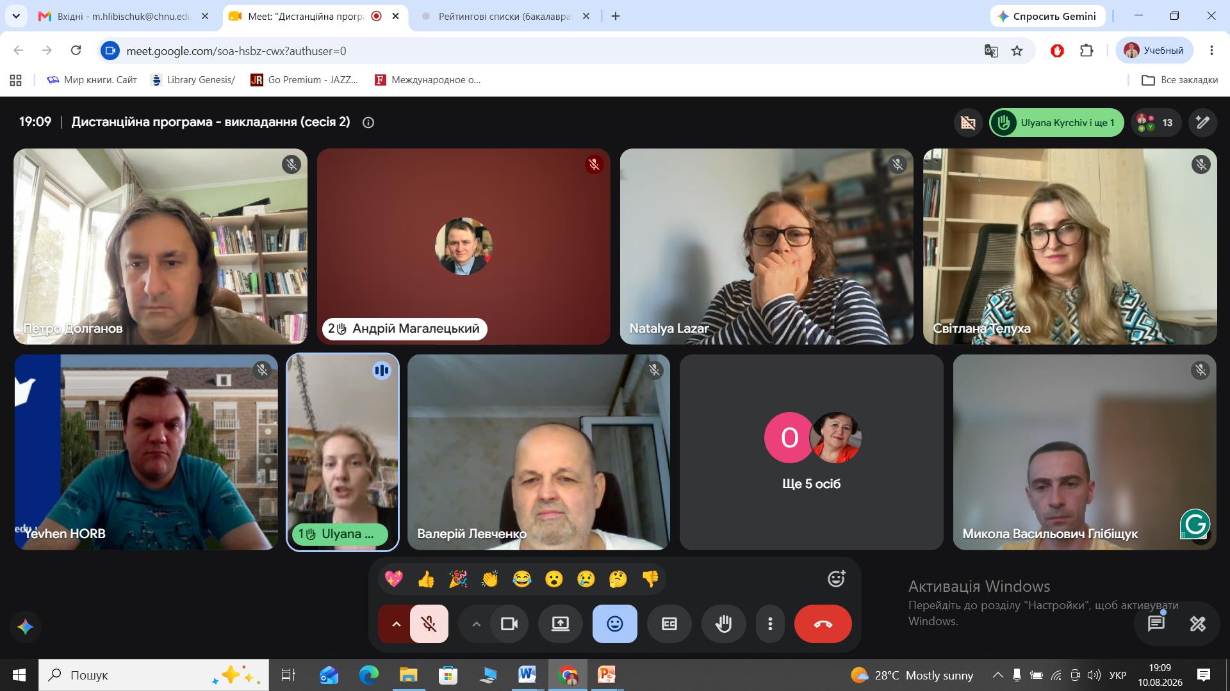This screenshot has width=1230, height=691.
Task: Open Word from the Windows taskbar
Action: point(527,675)
